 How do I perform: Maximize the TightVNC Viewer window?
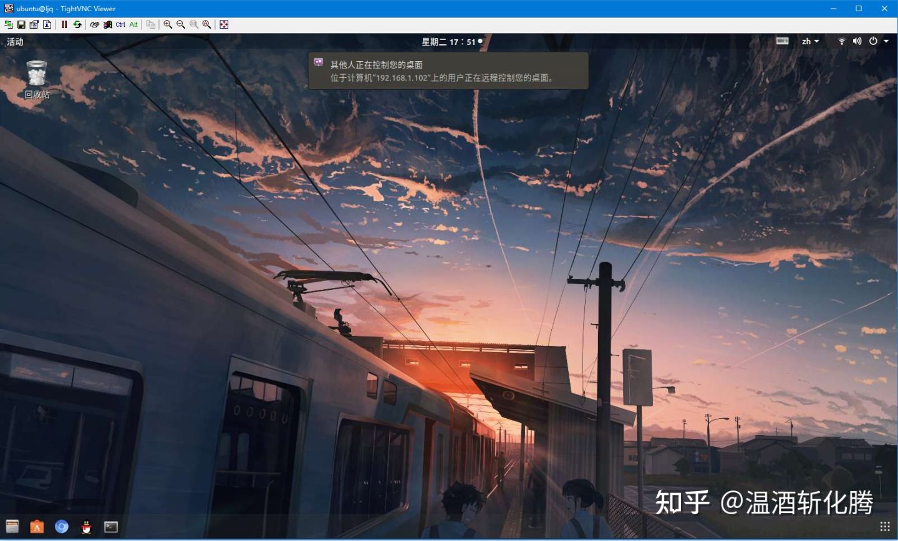(859, 8)
